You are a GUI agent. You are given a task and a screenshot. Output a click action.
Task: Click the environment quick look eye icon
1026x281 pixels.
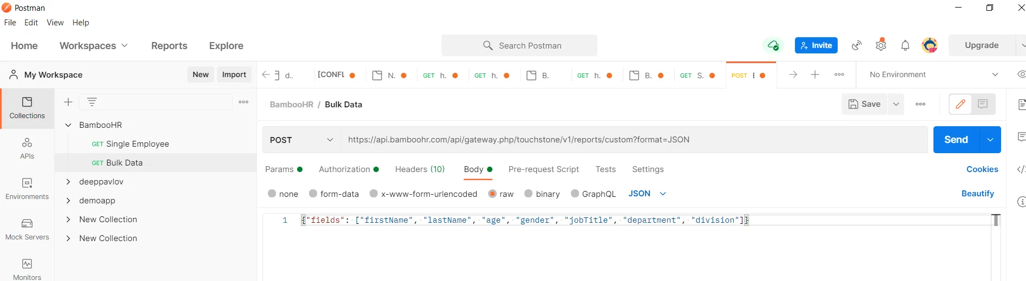(x=1021, y=74)
